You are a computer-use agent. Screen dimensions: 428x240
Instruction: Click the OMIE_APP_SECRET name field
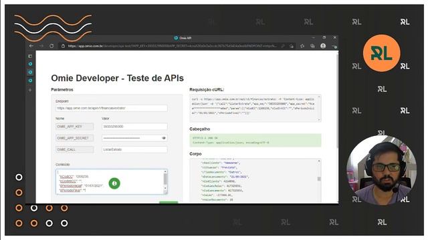click(x=74, y=138)
